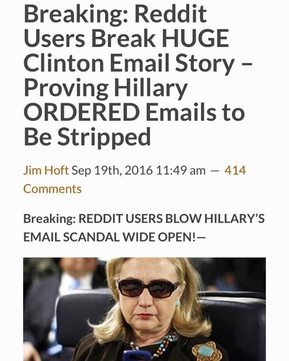Screen dimensions: 289x361
Task: Click the sunglasses in the article photo
Action: coord(148,288)
